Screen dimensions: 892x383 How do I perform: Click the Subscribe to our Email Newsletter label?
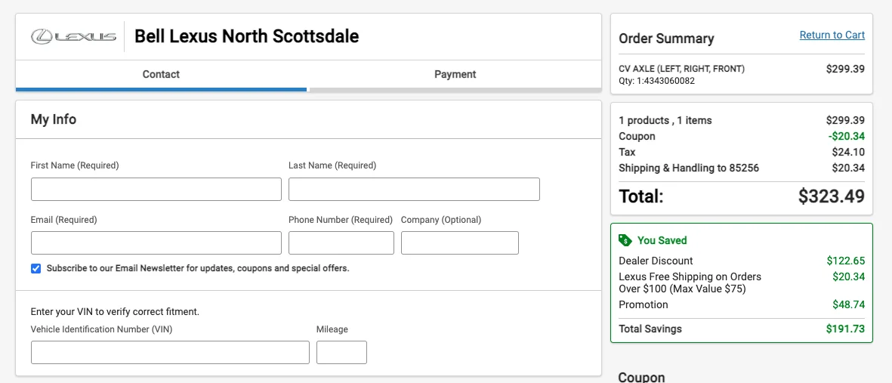click(198, 268)
